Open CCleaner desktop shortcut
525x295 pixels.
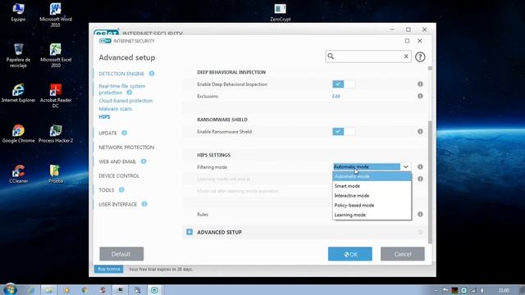(18, 174)
